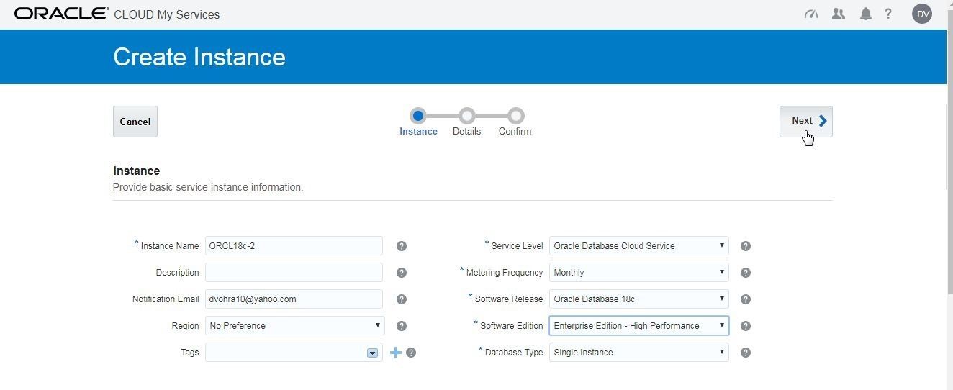Image resolution: width=953 pixels, height=390 pixels.
Task: Click the Oracle Cloud My Services logo
Action: (x=117, y=14)
